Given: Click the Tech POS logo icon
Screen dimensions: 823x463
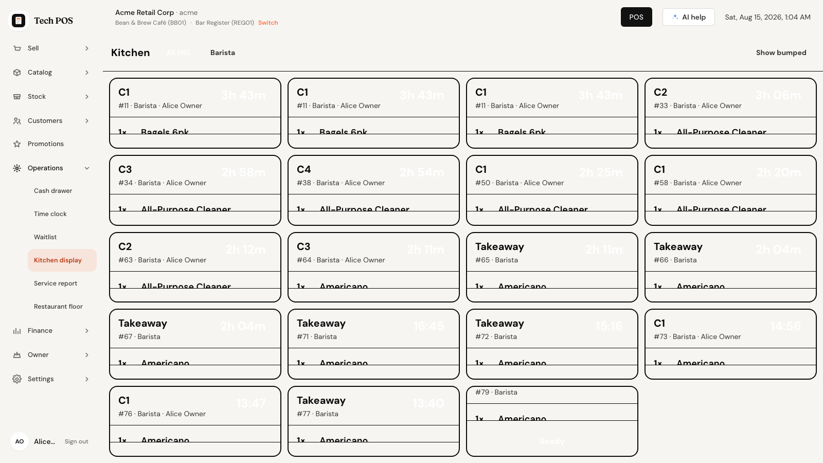Looking at the screenshot, I should coord(19,21).
